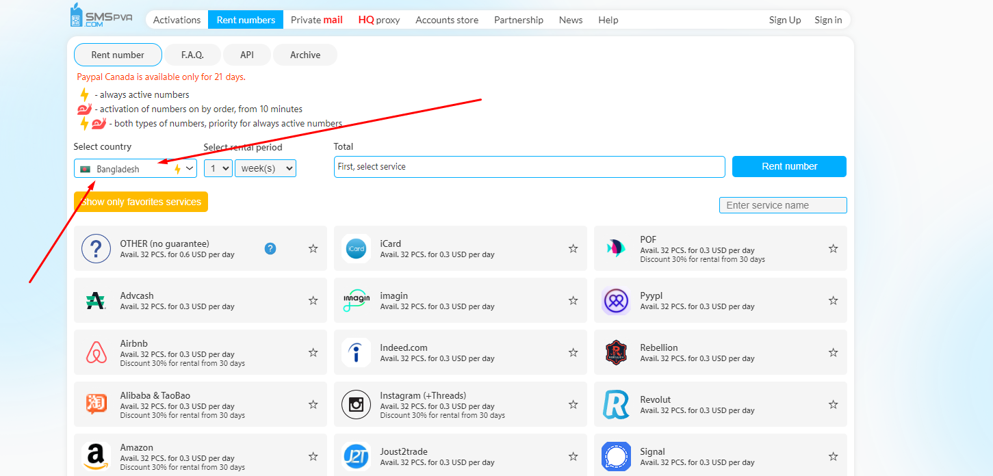Image resolution: width=993 pixels, height=476 pixels.
Task: Open the blue help icon beside OTHER
Action: 270,248
